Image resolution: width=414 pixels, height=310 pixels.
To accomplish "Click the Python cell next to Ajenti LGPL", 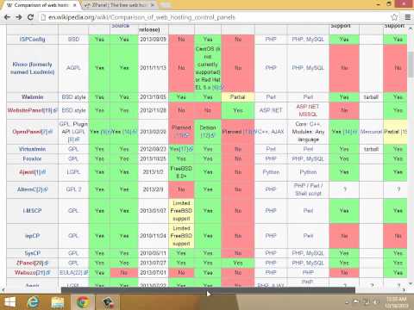I will (271, 172).
